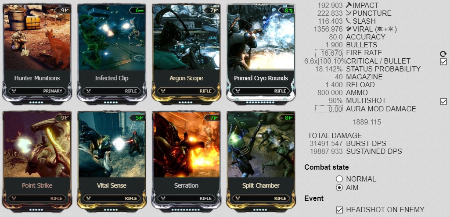
Task: Click the Puncture damage icon
Action: coord(349,13)
